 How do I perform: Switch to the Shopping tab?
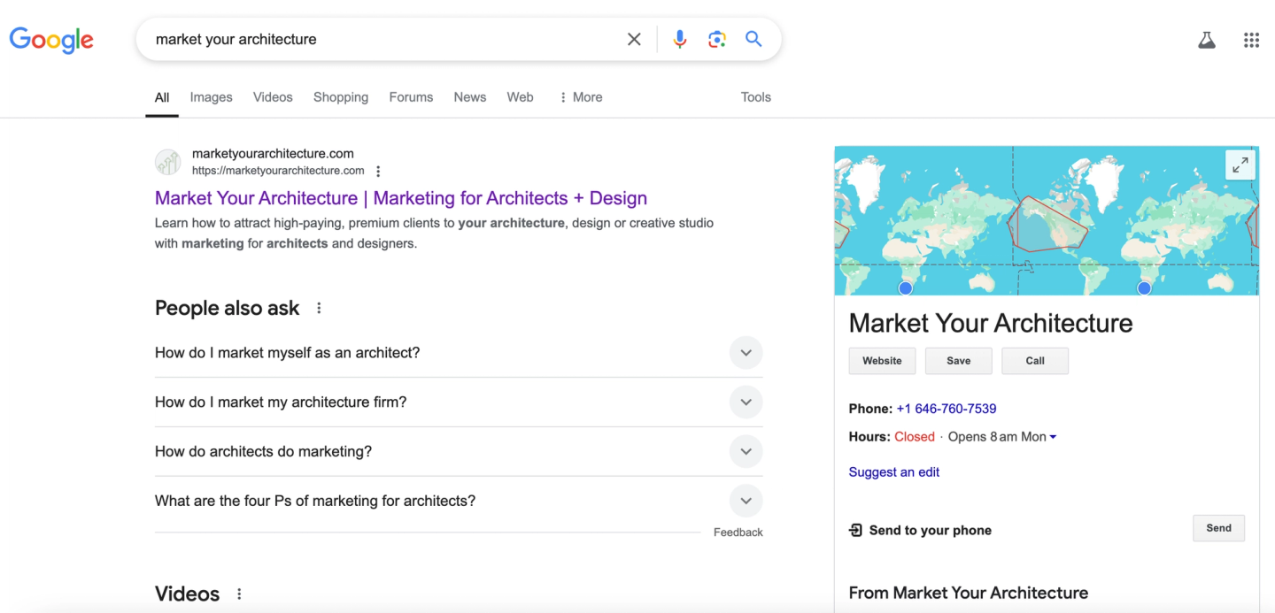click(x=341, y=97)
